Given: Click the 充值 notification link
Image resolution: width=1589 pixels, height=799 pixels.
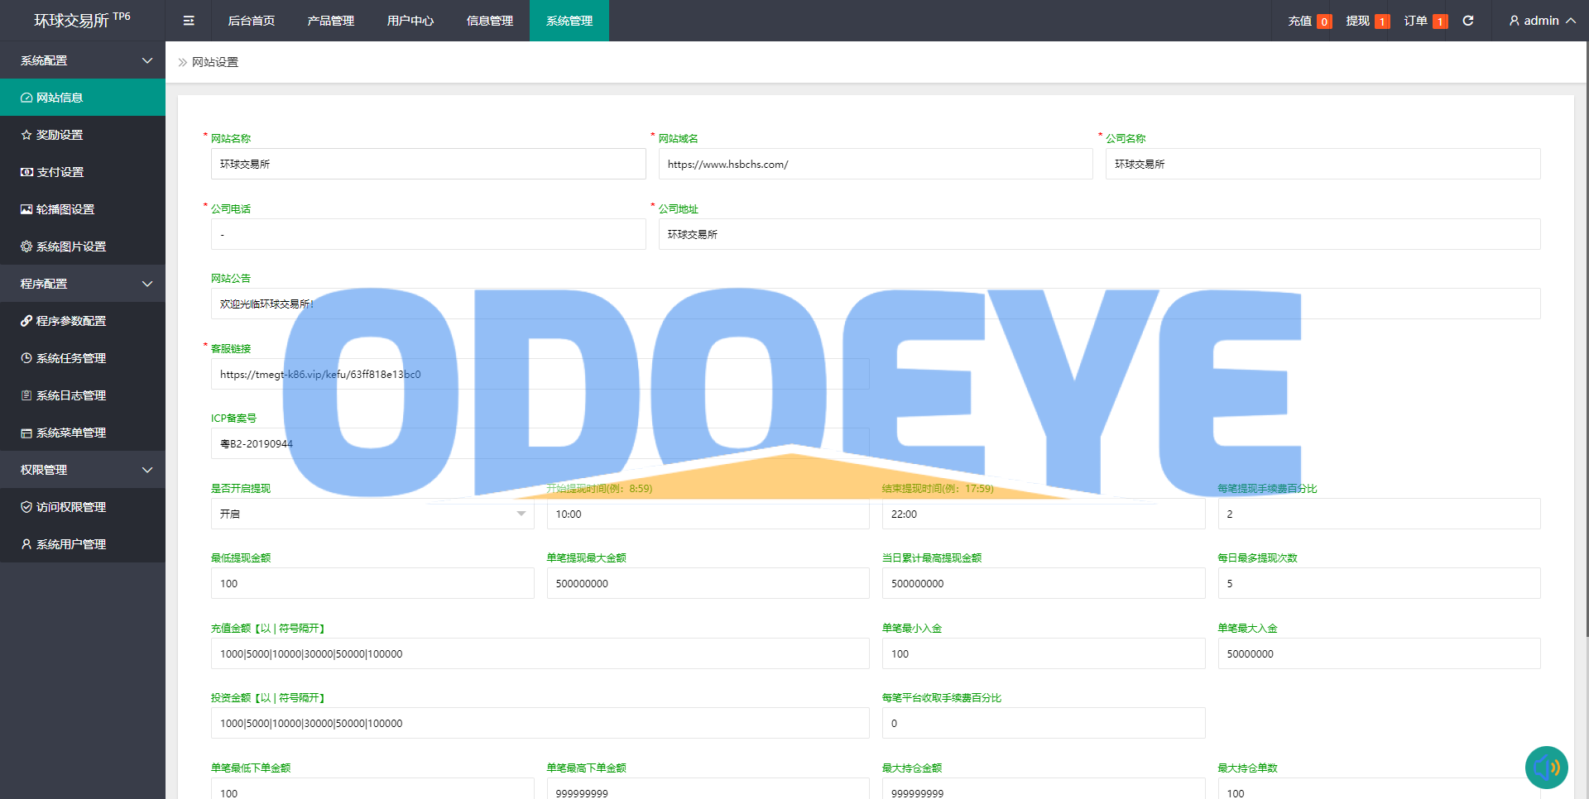Looking at the screenshot, I should coord(1300,21).
